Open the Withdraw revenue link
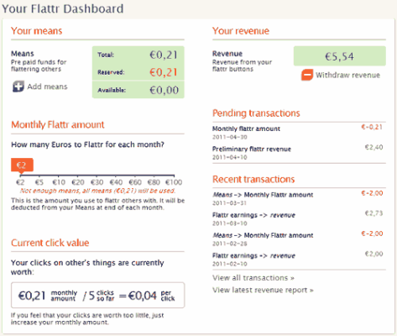 347,75
